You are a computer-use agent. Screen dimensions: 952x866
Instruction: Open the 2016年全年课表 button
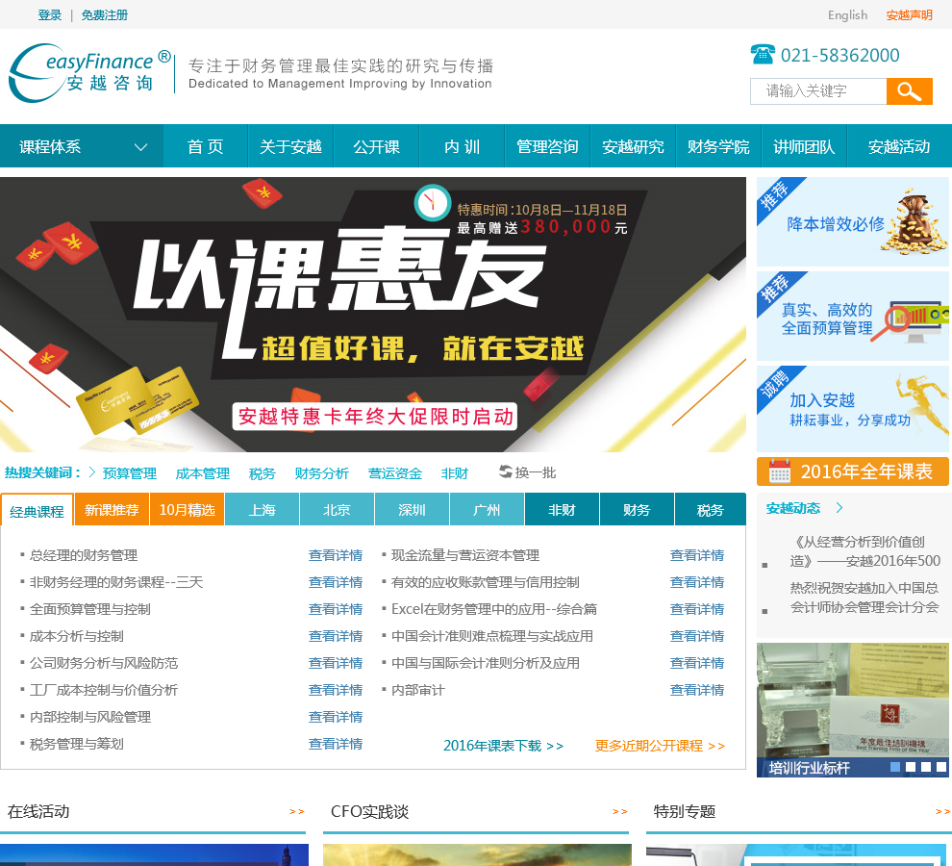[x=852, y=471]
